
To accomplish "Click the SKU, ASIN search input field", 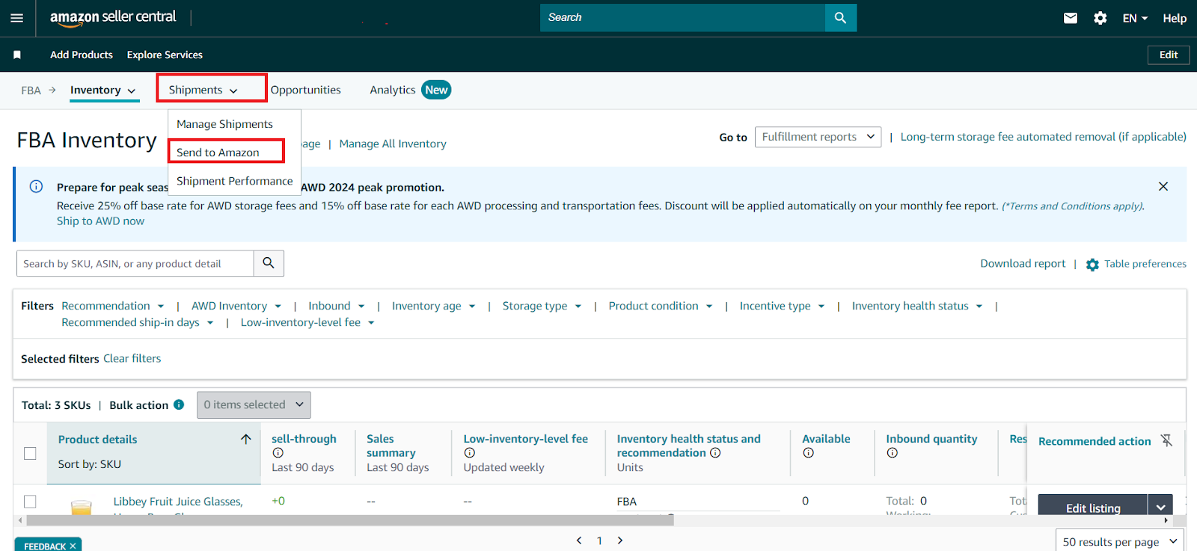I will pyautogui.click(x=135, y=263).
